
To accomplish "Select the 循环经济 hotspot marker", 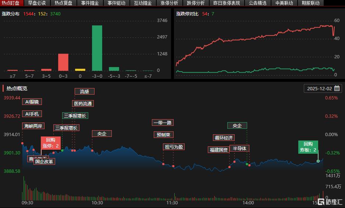I will pyautogui.click(x=224, y=138).
